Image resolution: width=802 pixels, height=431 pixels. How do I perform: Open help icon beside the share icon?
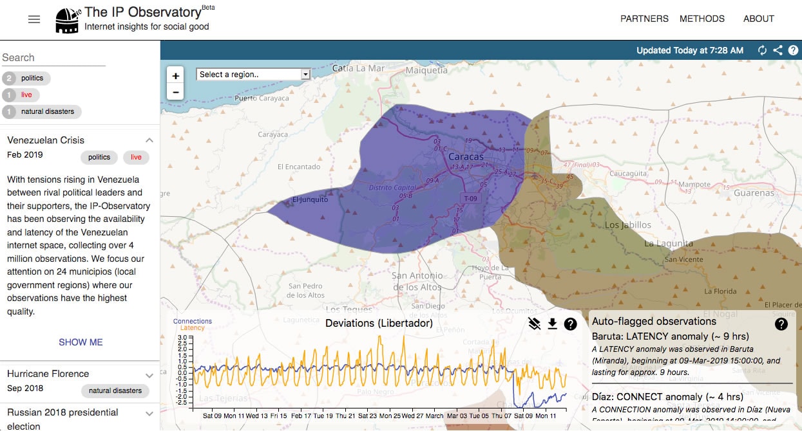click(x=793, y=50)
